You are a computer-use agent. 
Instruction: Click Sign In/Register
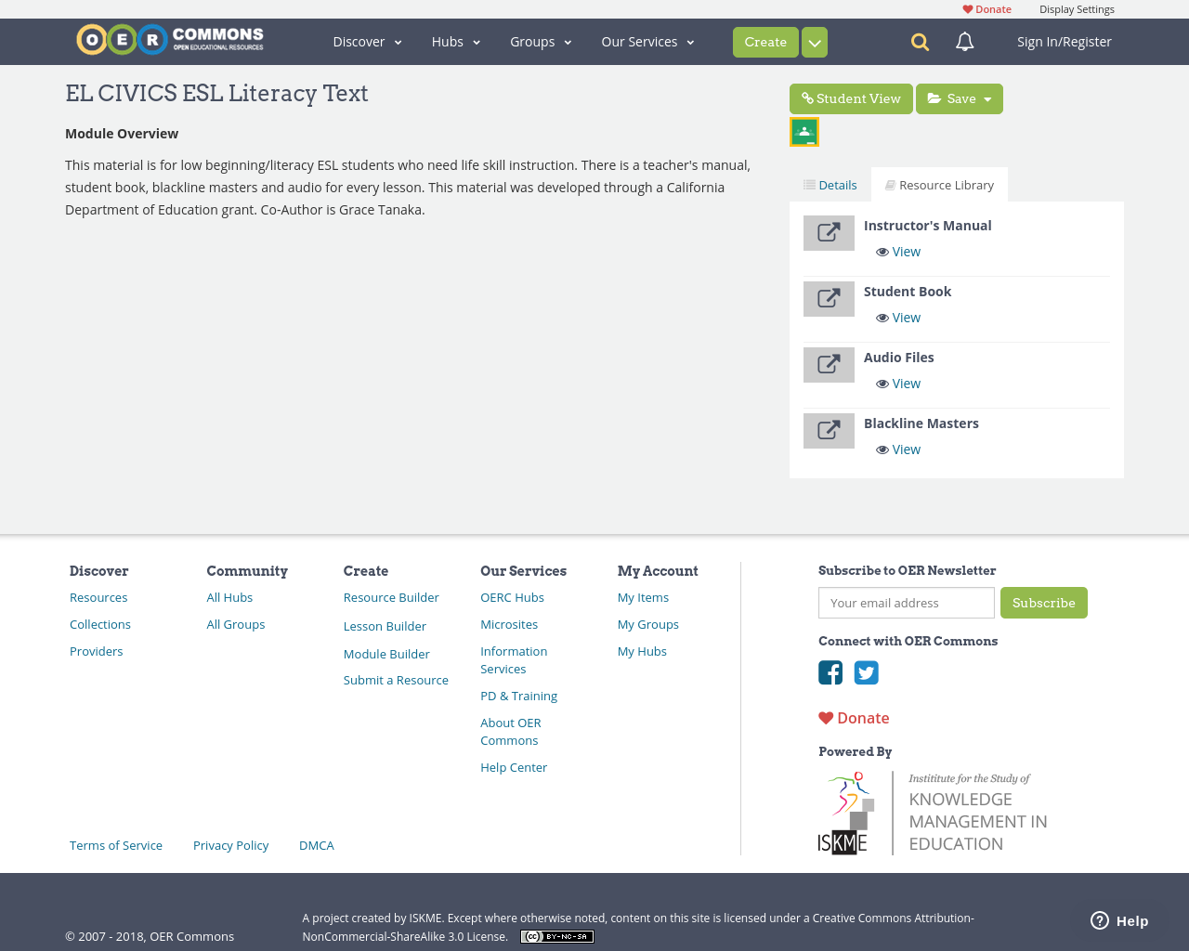[1064, 42]
